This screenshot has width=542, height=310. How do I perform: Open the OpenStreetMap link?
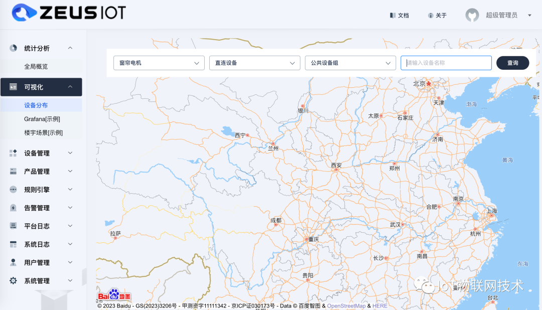point(346,306)
